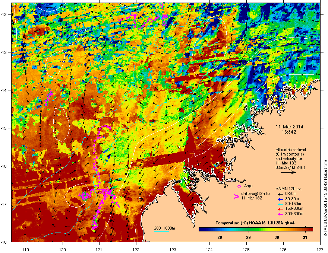This screenshot has width=328, height=253.
Task: Click the '-12' latitude axis label
Action: click(x=4, y=15)
